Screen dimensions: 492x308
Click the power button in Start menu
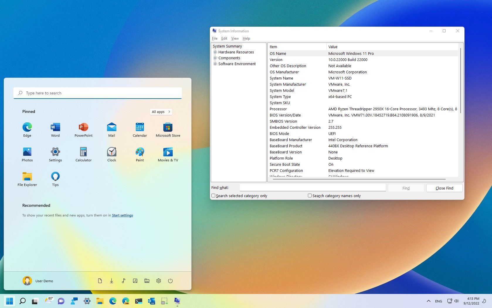click(x=170, y=281)
